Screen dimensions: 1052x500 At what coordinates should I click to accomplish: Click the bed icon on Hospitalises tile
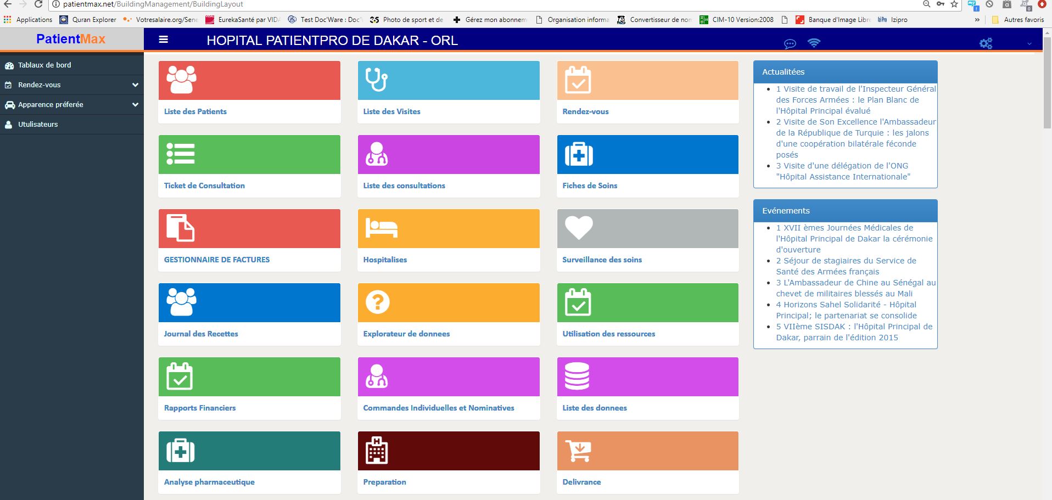[381, 228]
